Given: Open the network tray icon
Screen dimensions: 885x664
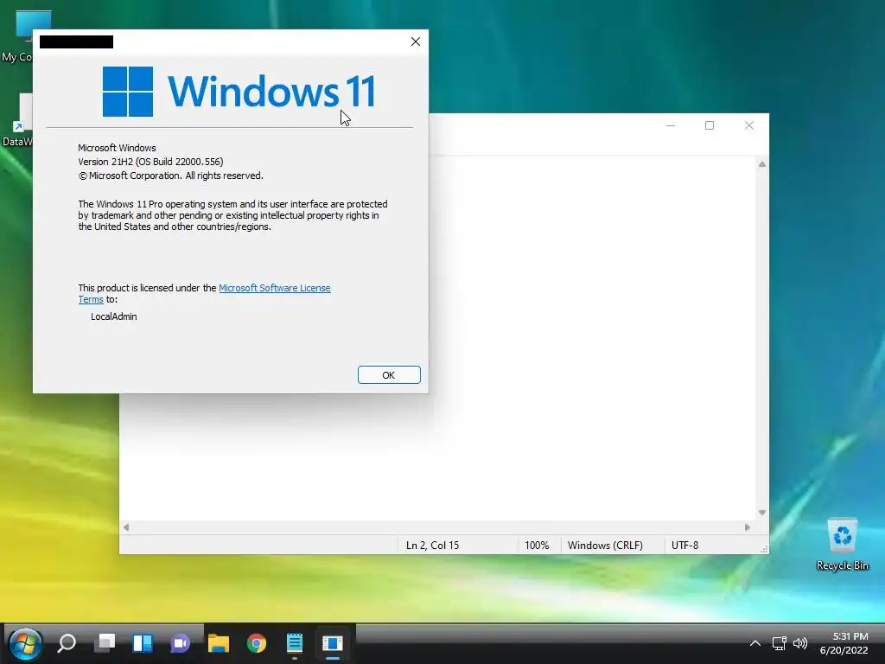Looking at the screenshot, I should [x=780, y=643].
